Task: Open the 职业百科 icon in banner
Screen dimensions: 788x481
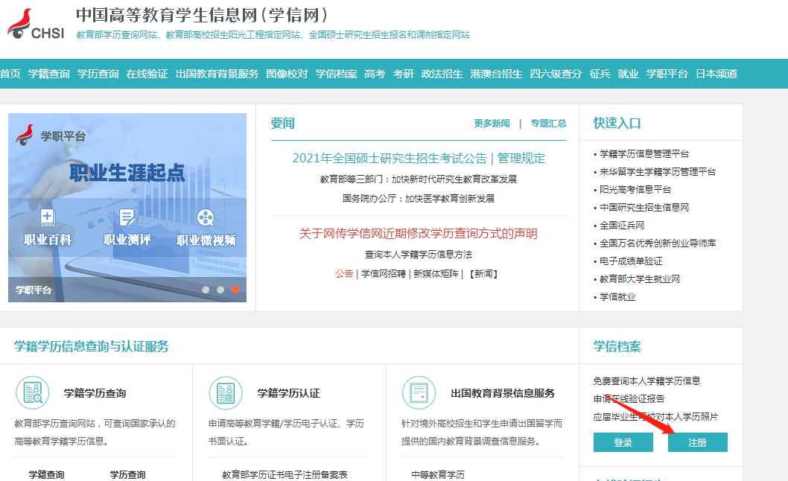Action: click(x=48, y=217)
